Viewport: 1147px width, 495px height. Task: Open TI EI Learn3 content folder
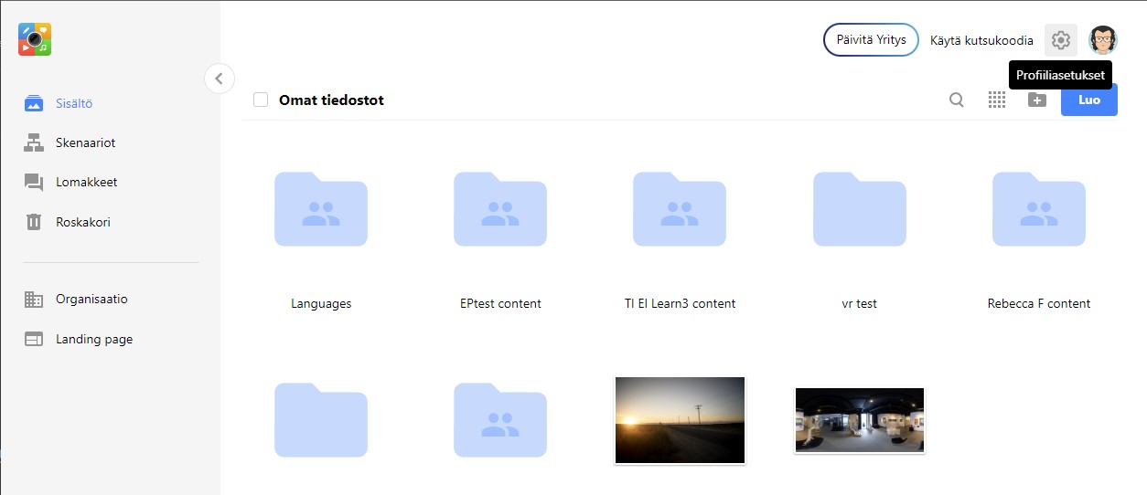(x=680, y=208)
